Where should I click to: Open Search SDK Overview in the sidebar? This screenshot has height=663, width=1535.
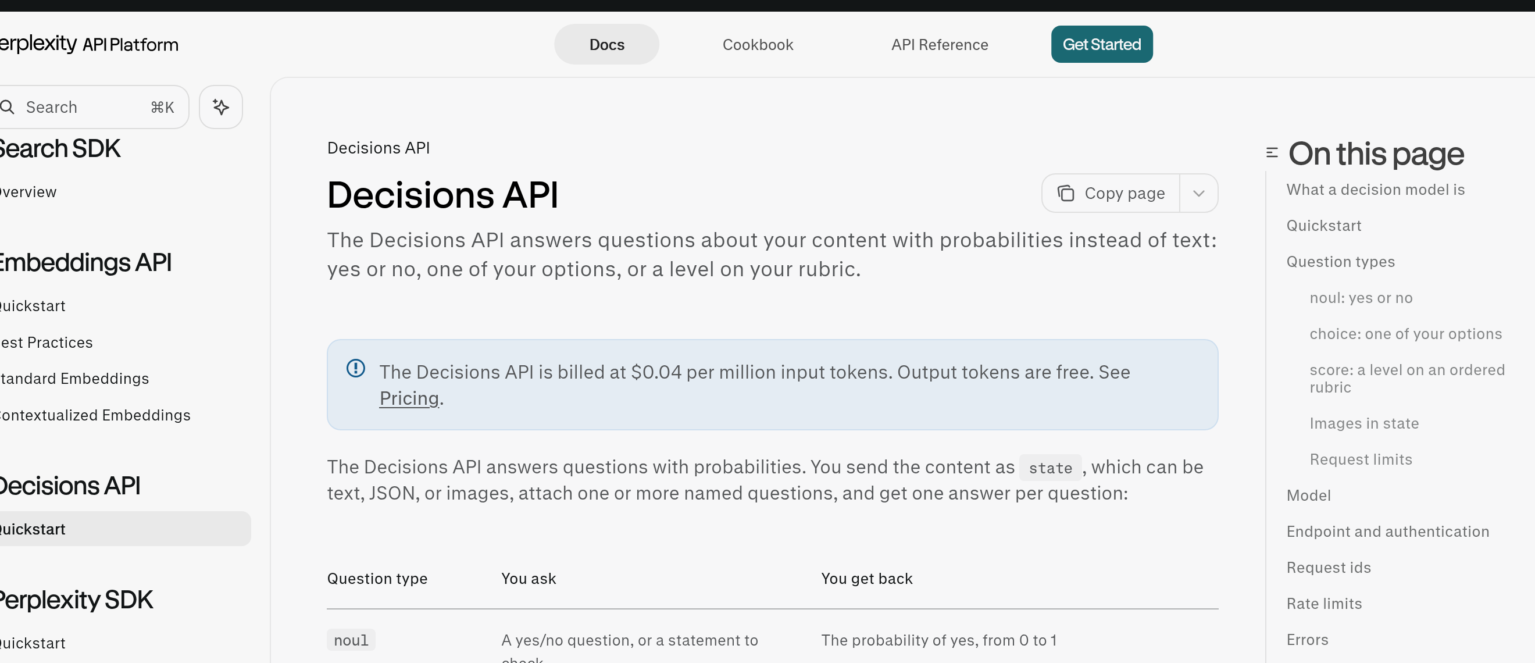(x=28, y=193)
